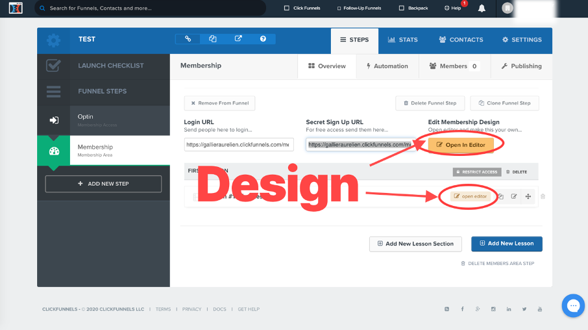Switch to the CONTACTS tab

coord(461,40)
